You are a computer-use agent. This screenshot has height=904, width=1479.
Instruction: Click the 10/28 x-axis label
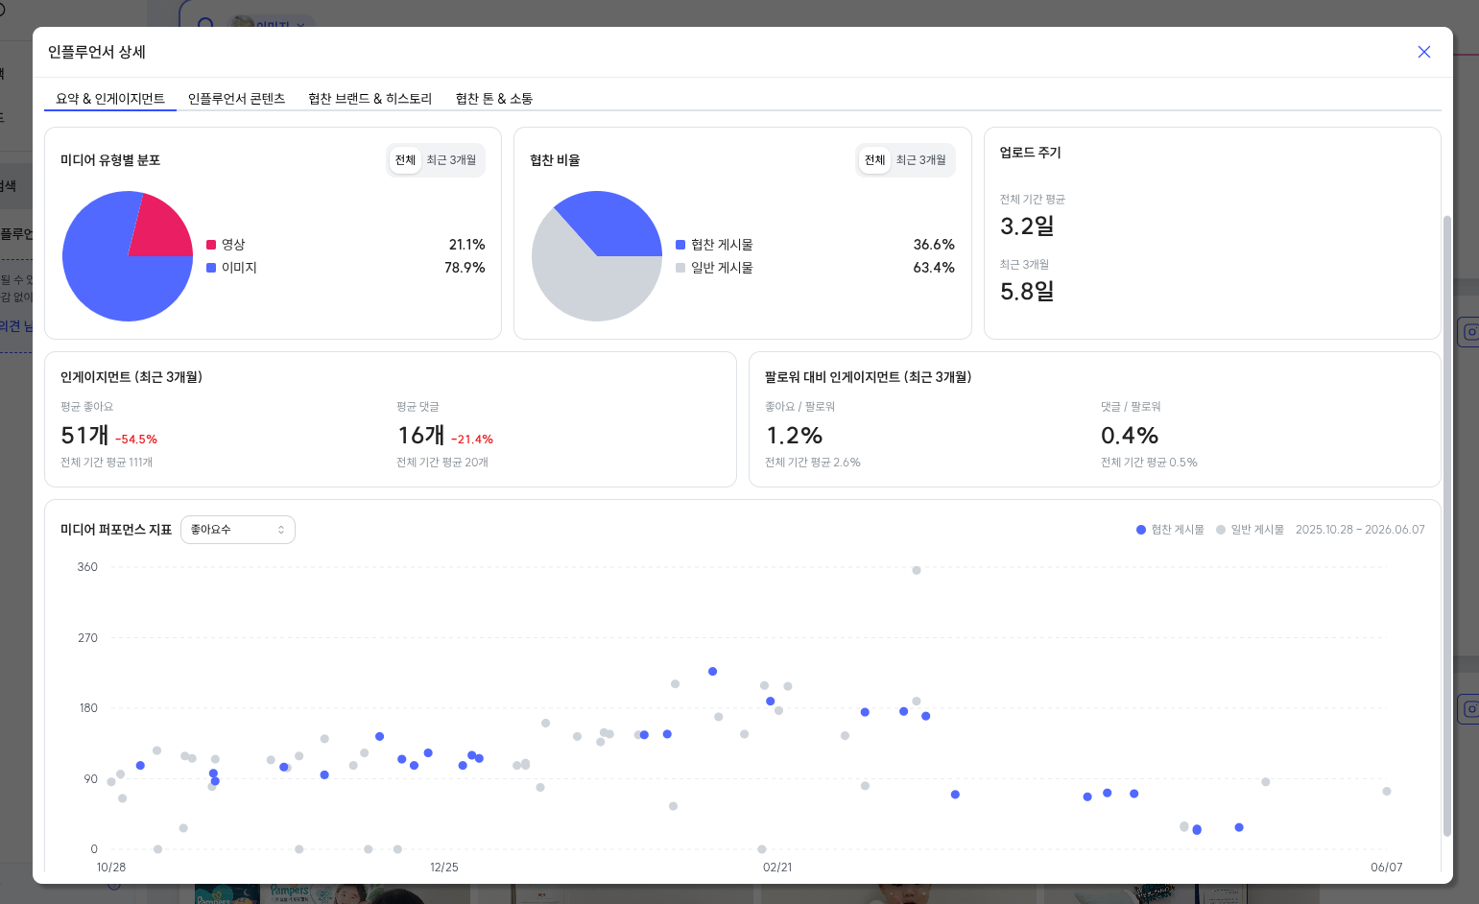click(x=111, y=868)
